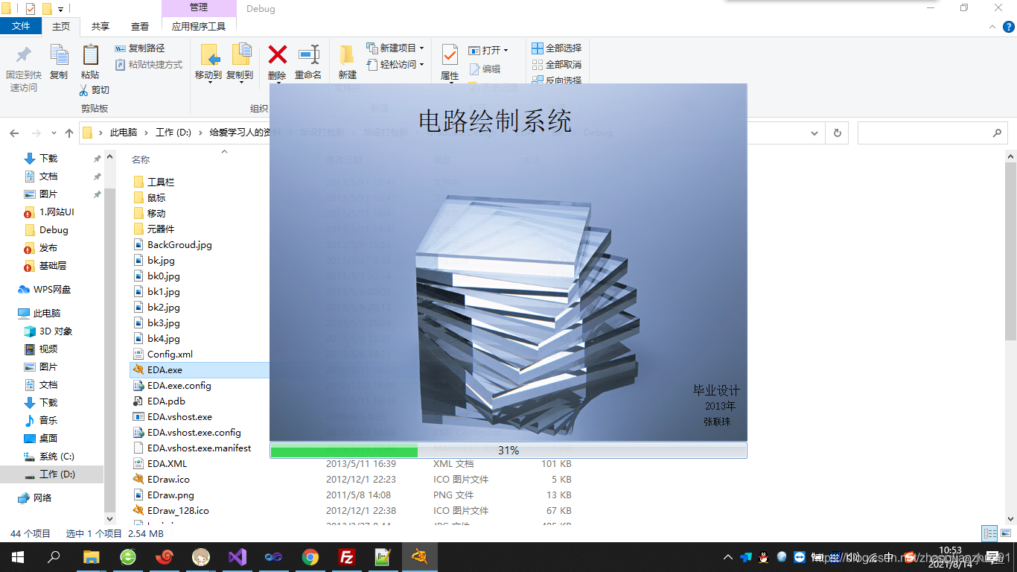Select the Share (共享) ribbon tab
The image size is (1017, 572).
coord(101,26)
